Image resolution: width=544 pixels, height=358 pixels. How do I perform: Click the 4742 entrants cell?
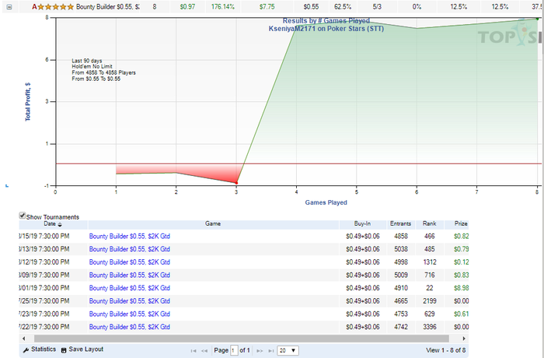[401, 327]
